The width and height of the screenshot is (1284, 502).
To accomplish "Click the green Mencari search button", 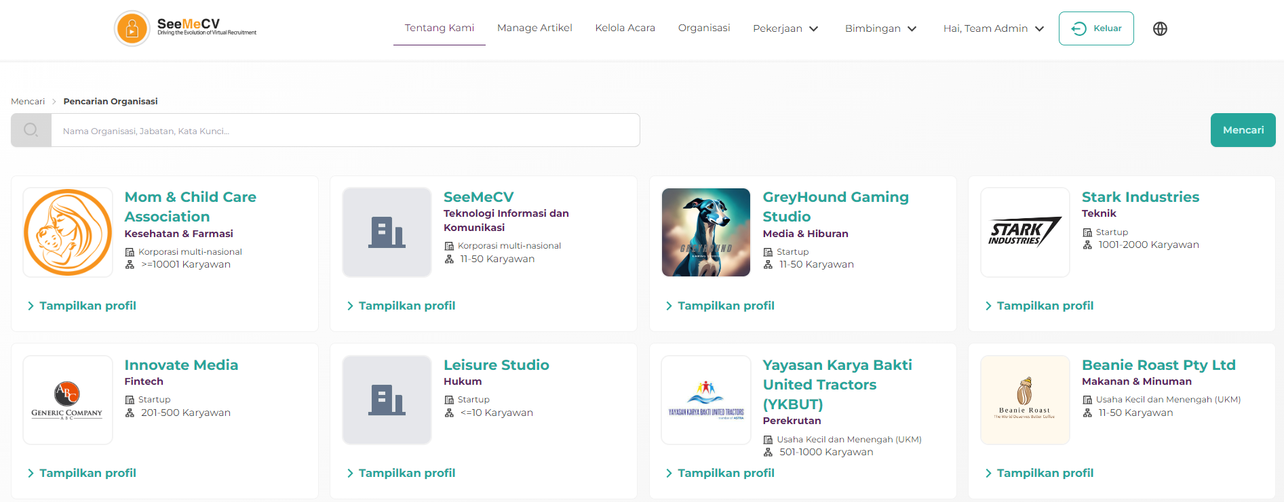I will pyautogui.click(x=1243, y=130).
